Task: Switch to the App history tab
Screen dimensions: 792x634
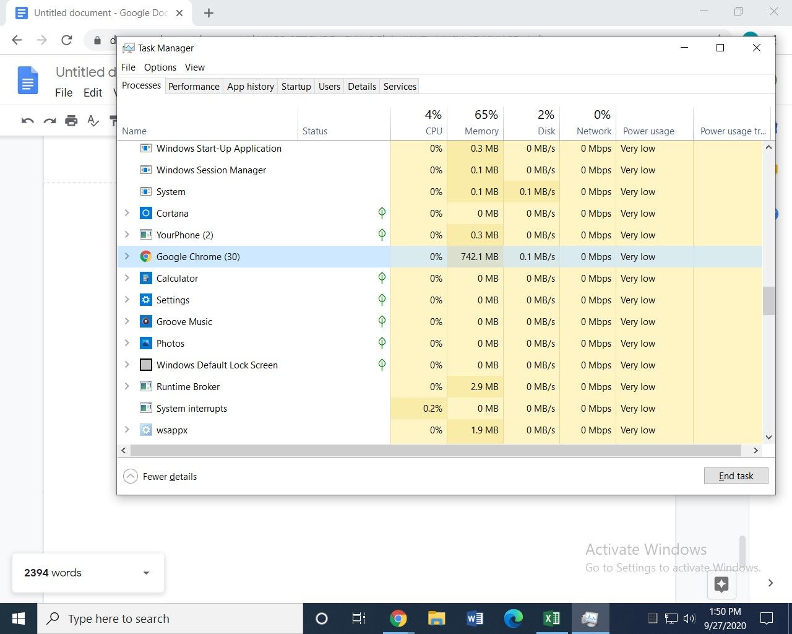Action: [250, 86]
